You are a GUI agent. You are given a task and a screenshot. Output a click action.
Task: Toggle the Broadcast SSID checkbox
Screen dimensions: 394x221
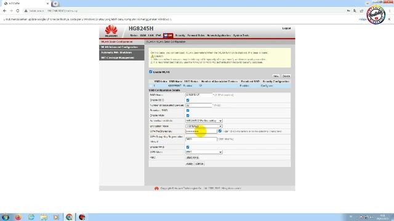pos(188,110)
